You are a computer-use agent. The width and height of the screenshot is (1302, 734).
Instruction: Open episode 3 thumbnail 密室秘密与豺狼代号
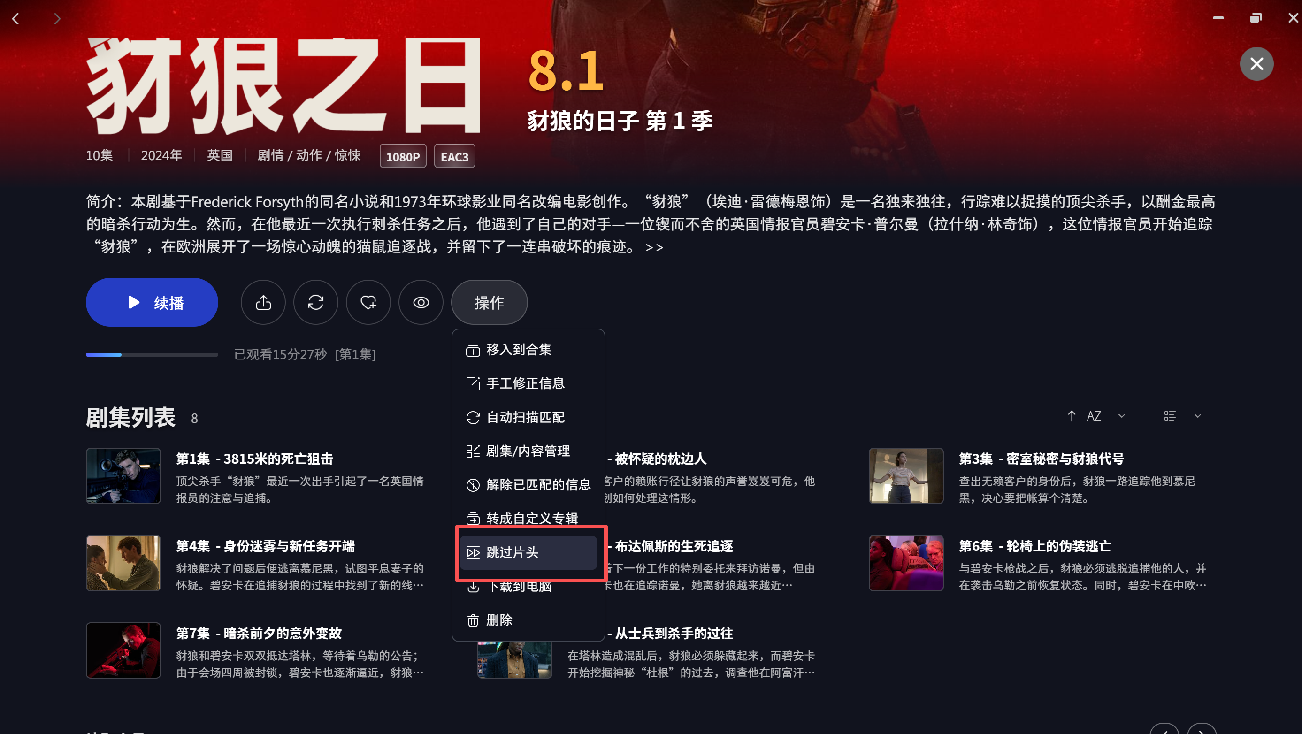pyautogui.click(x=906, y=475)
